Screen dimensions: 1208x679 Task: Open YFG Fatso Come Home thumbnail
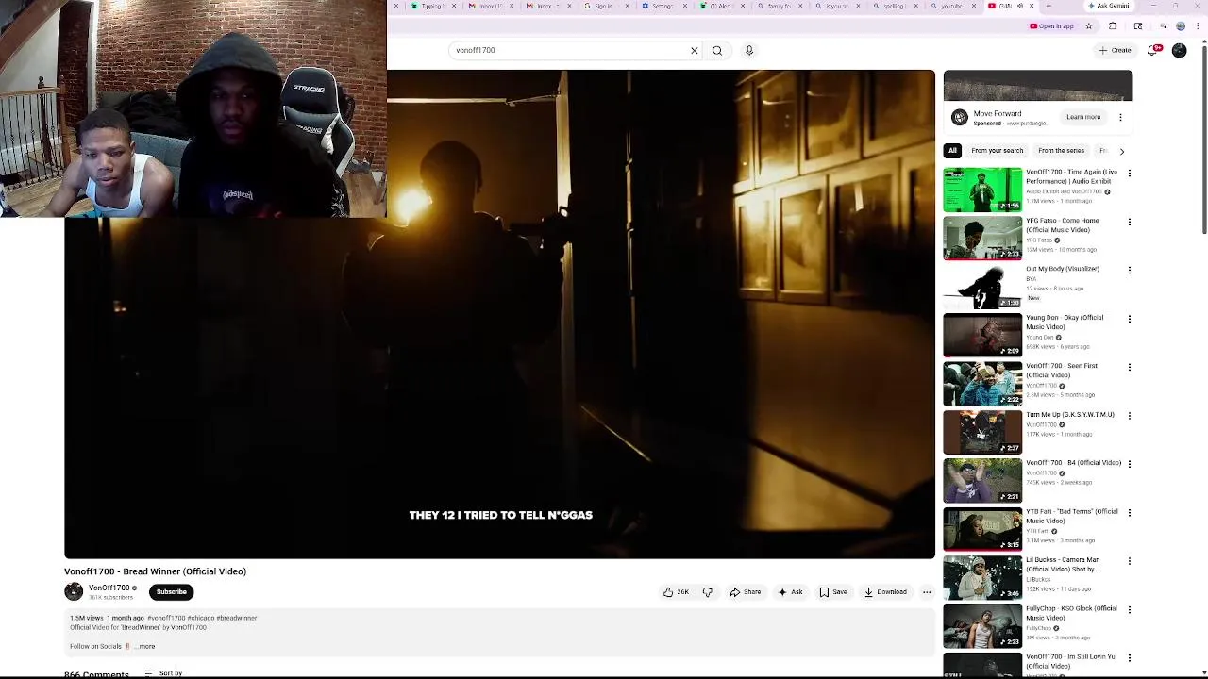pos(982,238)
